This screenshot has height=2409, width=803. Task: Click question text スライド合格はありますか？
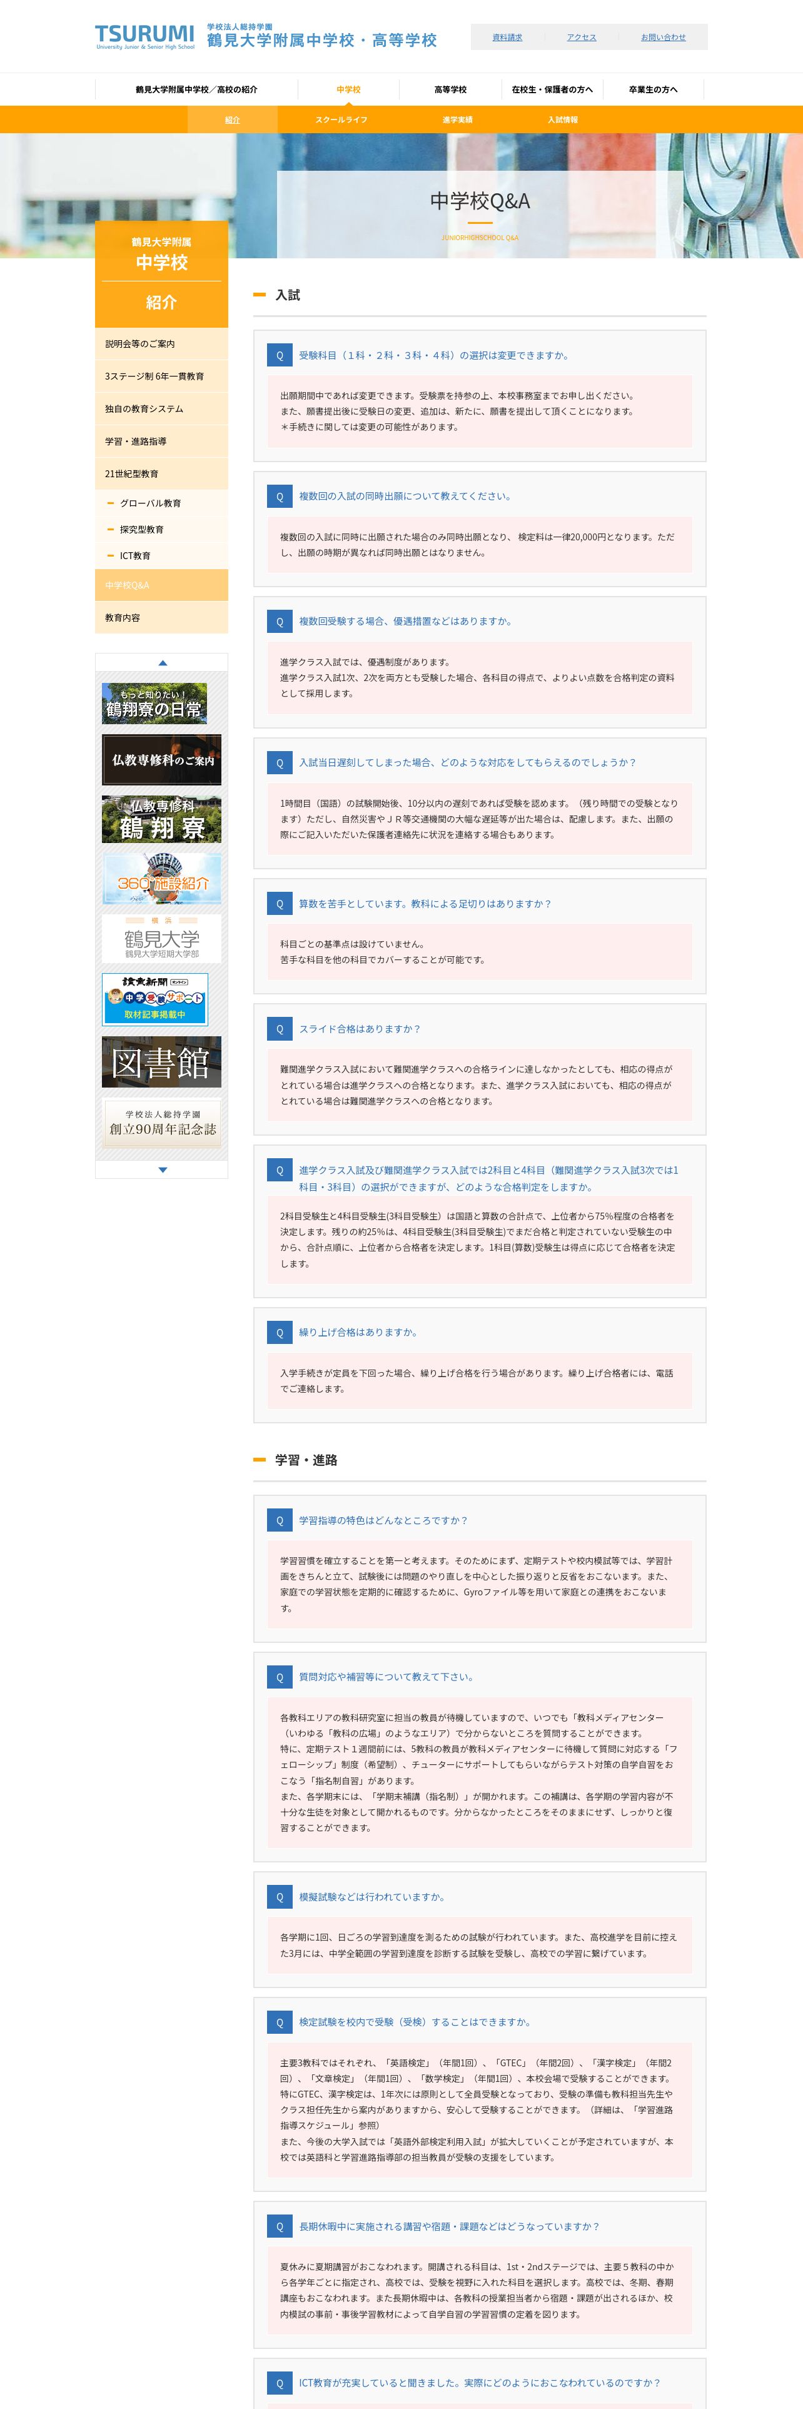tap(360, 1029)
